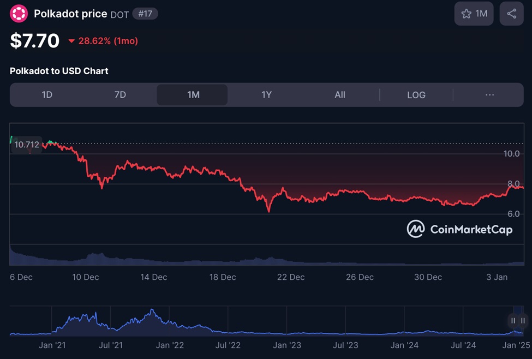Click the $7.70 current price
This screenshot has width=532, height=359.
coord(35,41)
